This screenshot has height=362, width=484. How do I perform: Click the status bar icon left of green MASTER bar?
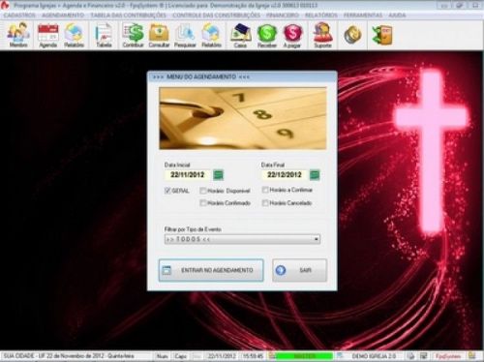(272, 356)
